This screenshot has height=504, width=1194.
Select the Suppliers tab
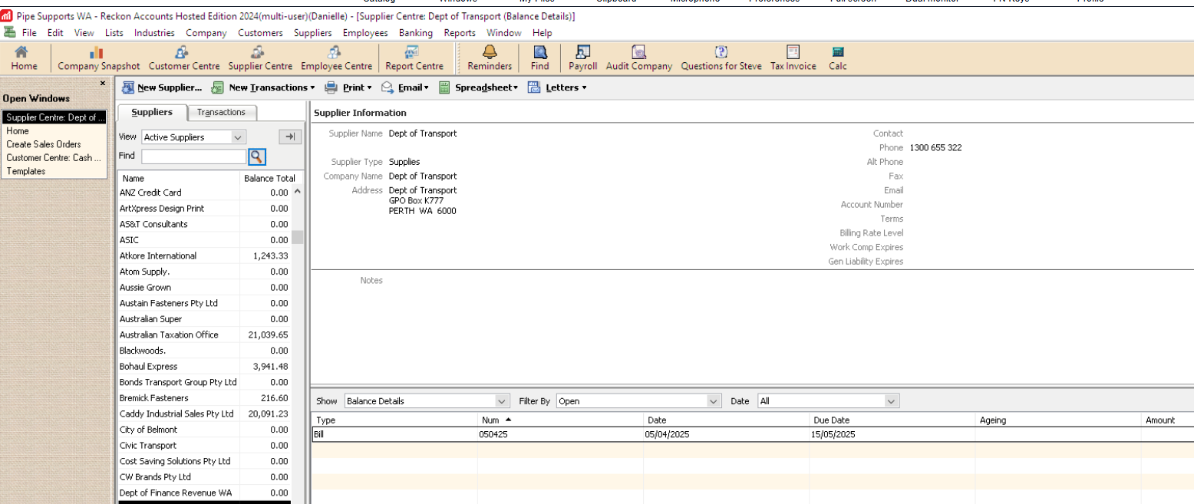151,112
